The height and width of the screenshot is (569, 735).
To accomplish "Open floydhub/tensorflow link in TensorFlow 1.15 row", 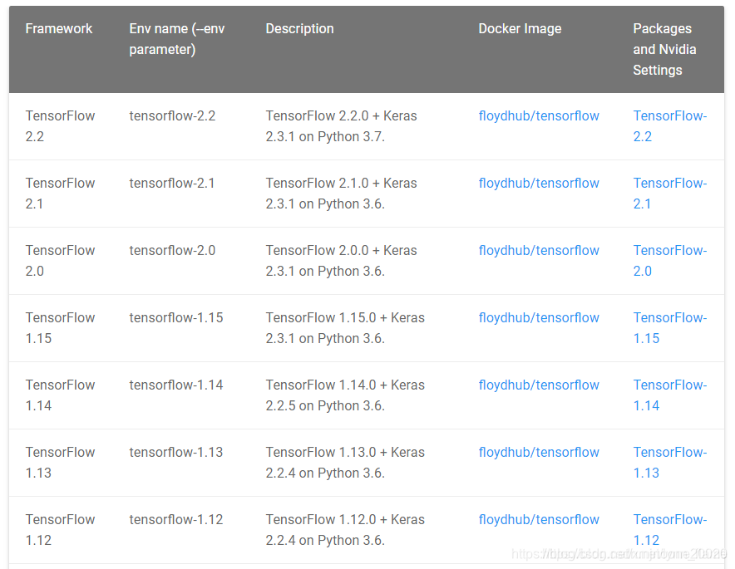I will point(539,318).
